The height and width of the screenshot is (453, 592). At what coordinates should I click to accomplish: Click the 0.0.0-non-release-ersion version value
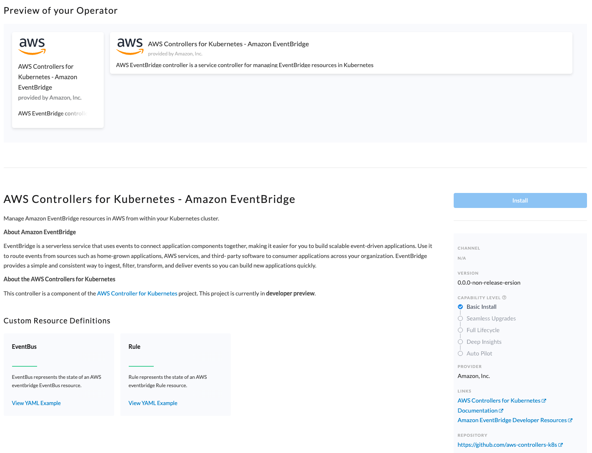click(489, 283)
